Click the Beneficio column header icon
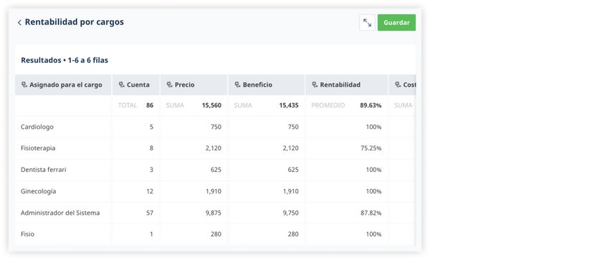The height and width of the screenshot is (260, 602). click(x=238, y=85)
